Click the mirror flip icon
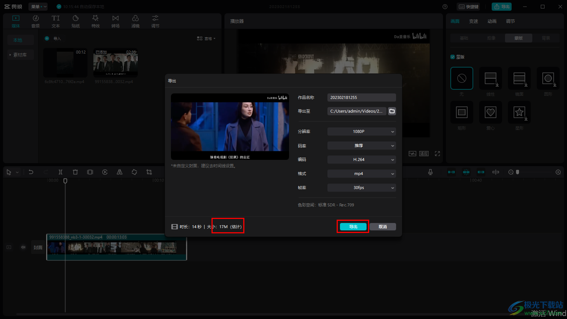Screen dimensions: 567x319 (120, 172)
